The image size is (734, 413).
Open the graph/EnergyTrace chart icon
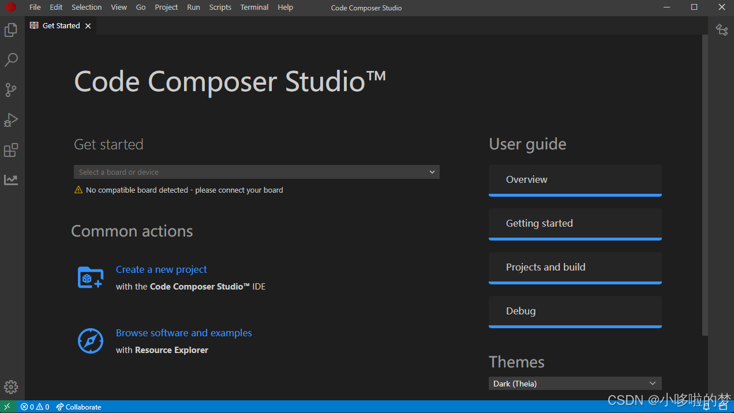pyautogui.click(x=11, y=180)
